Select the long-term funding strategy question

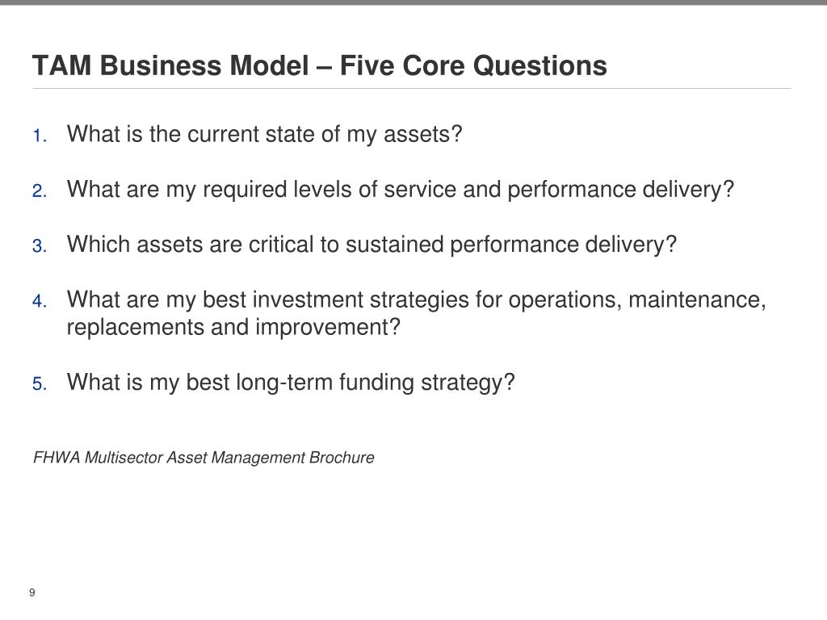click(x=291, y=382)
